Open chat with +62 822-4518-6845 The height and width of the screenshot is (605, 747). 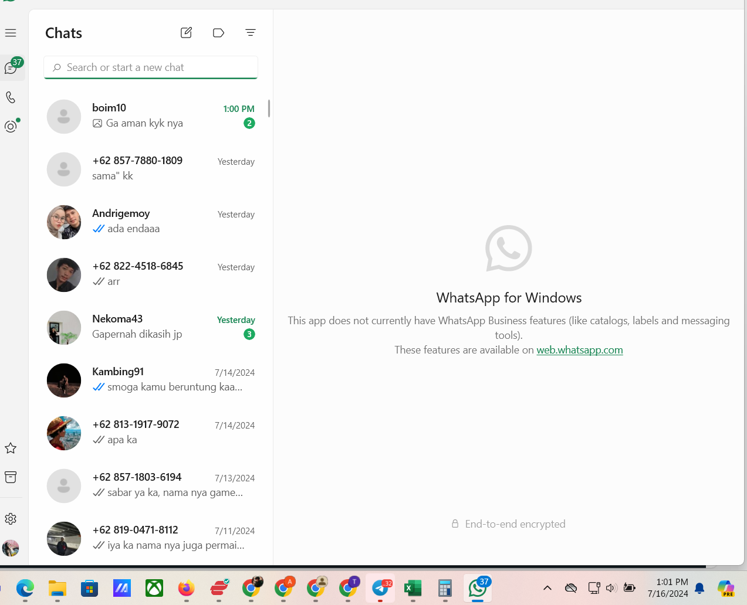(151, 274)
